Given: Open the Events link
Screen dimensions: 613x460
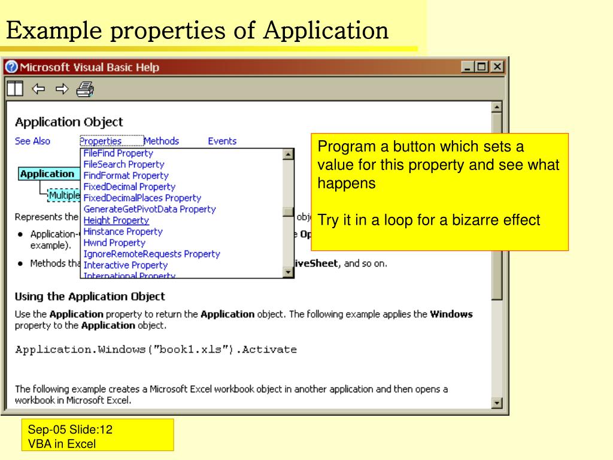Looking at the screenshot, I should point(222,141).
